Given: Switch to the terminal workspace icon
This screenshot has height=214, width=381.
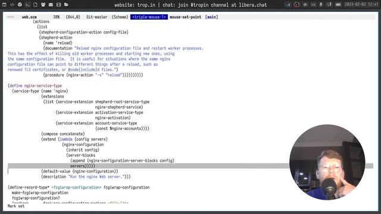Looking at the screenshot, I should [27, 5].
